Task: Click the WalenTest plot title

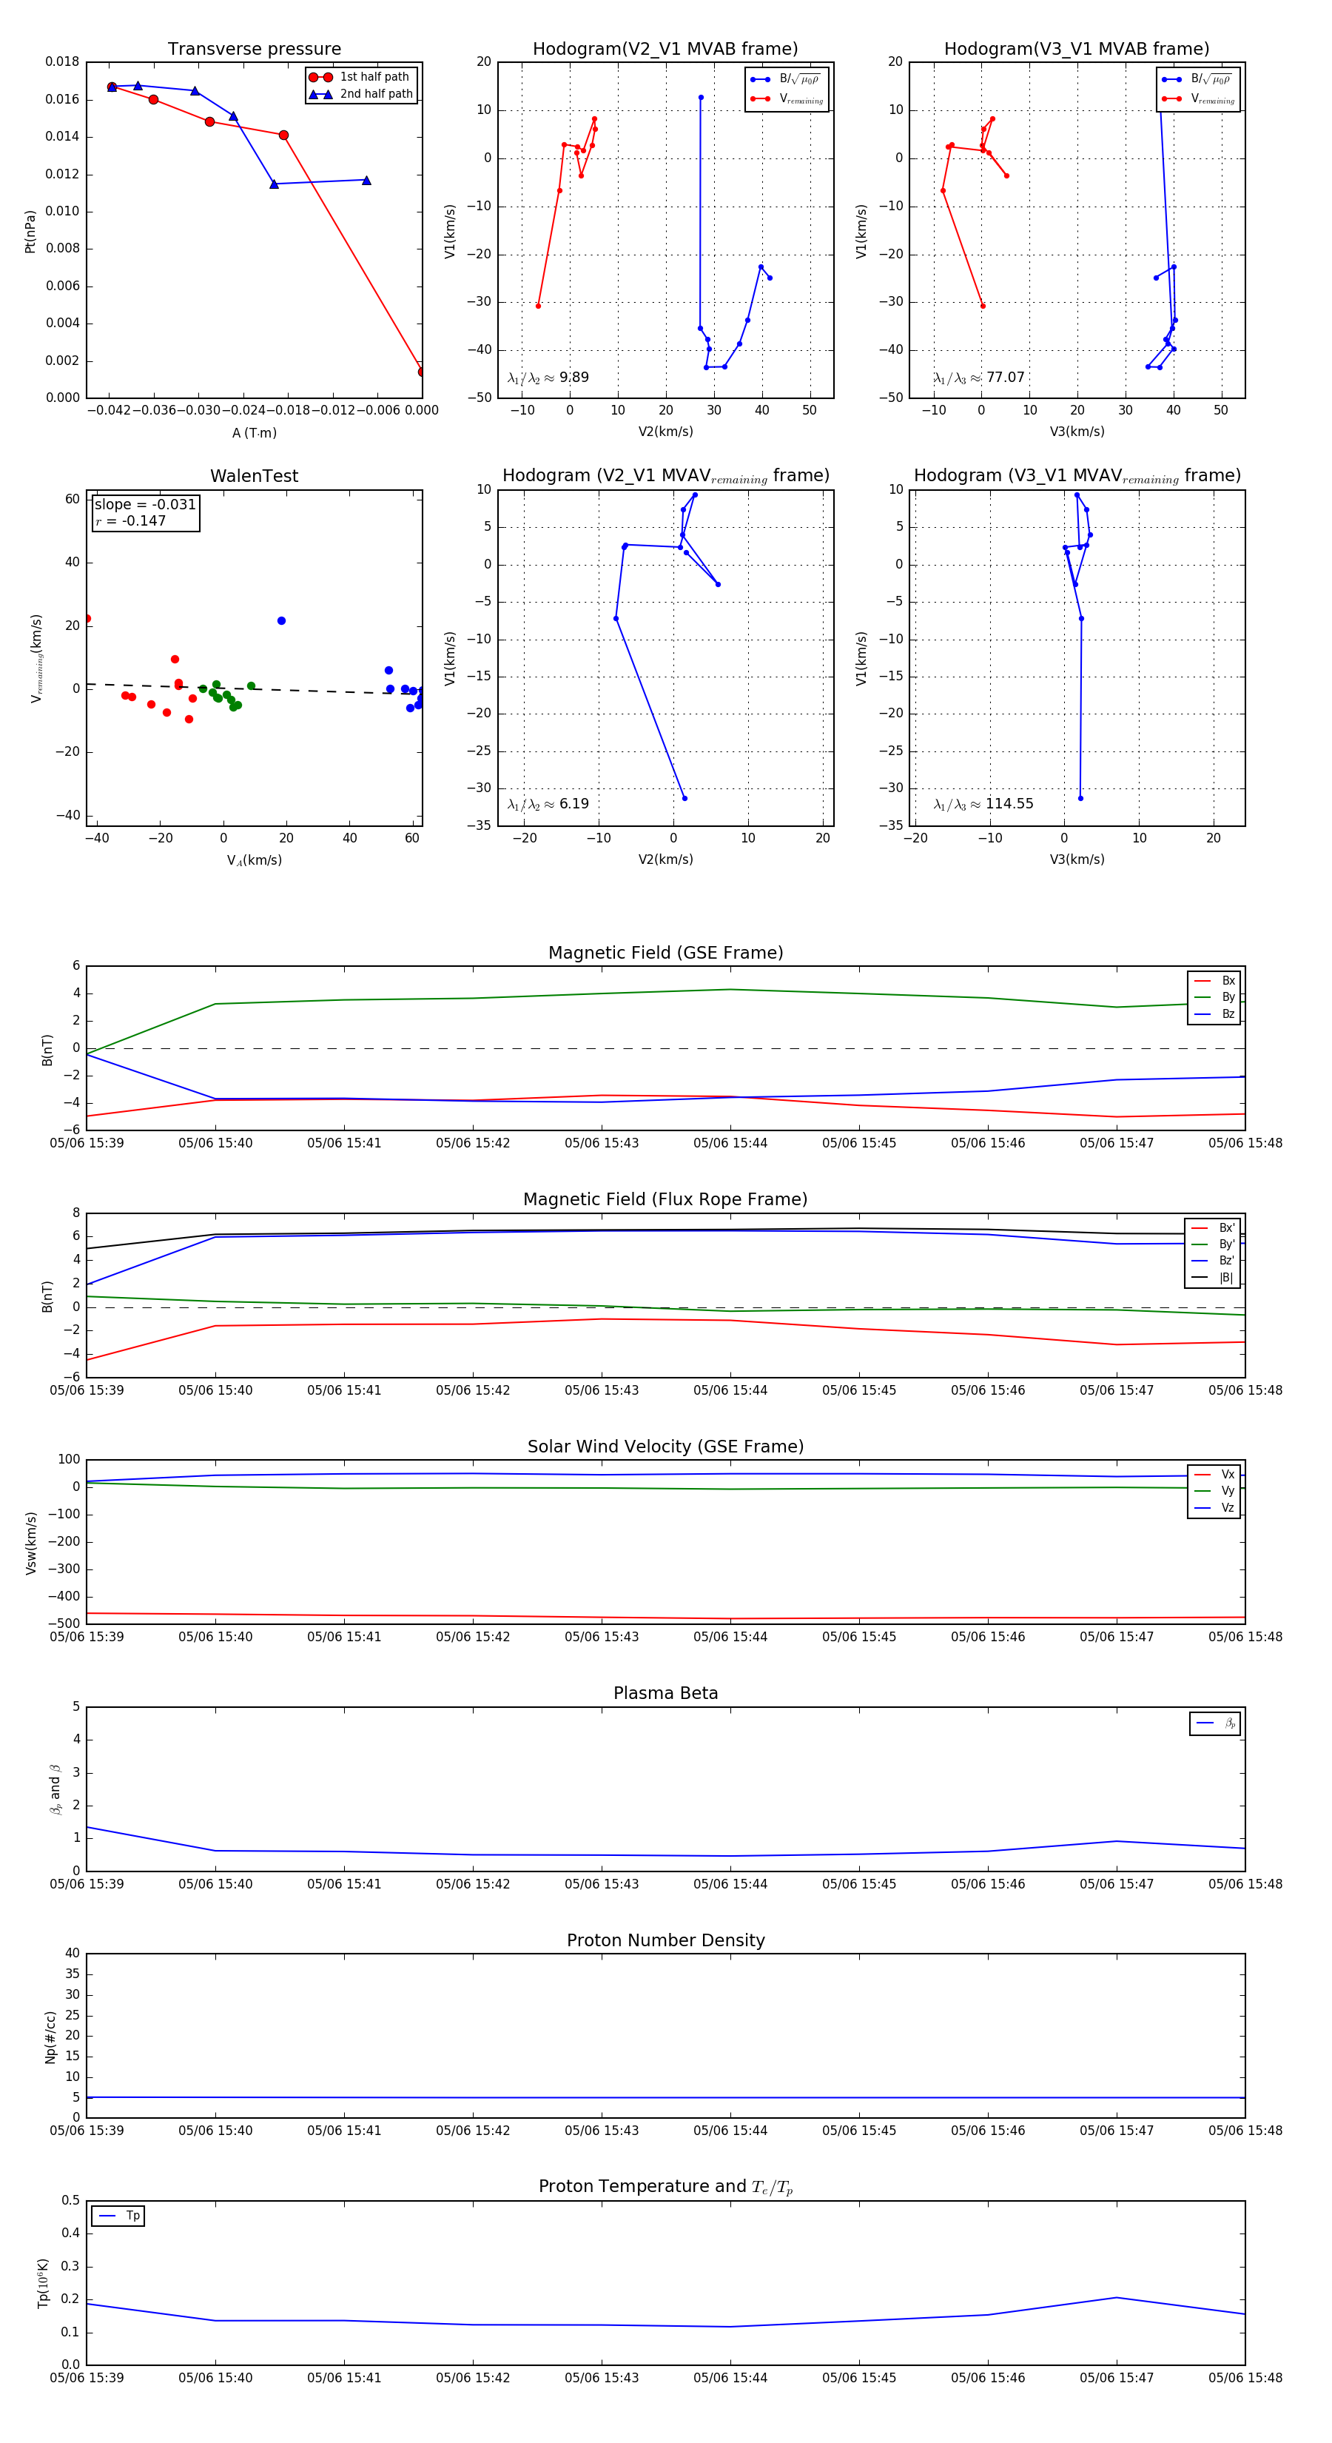Action: coord(254,476)
